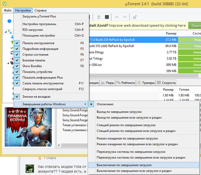The width and height of the screenshot is (201, 175).
Task: Click the user avatar beside Yota question
Action: click(30, 169)
